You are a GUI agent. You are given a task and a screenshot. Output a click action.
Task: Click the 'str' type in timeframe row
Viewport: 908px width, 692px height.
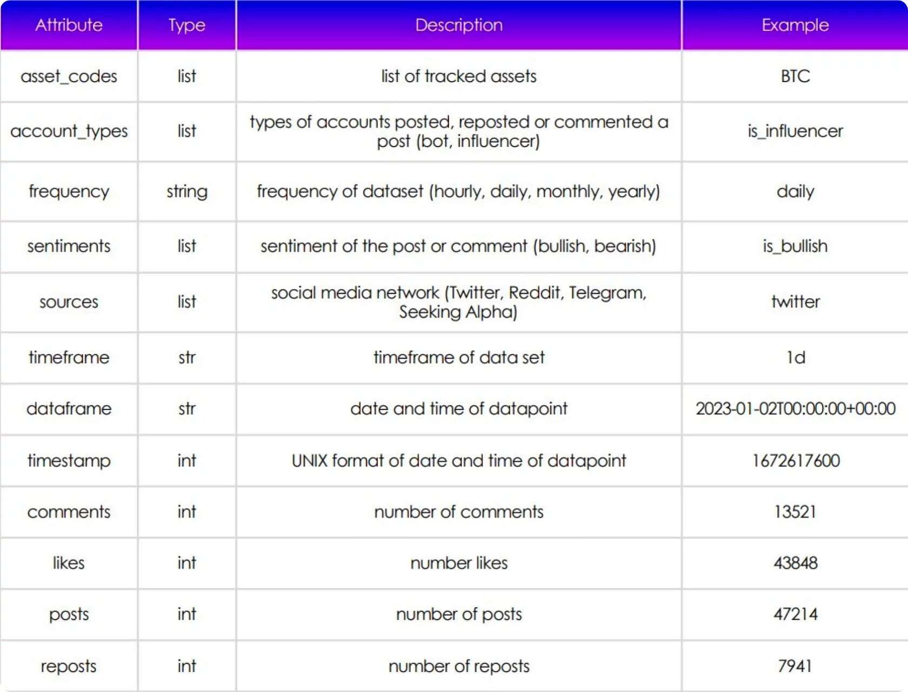(187, 357)
